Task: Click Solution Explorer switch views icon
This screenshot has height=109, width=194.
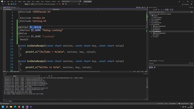Action: click(156, 10)
